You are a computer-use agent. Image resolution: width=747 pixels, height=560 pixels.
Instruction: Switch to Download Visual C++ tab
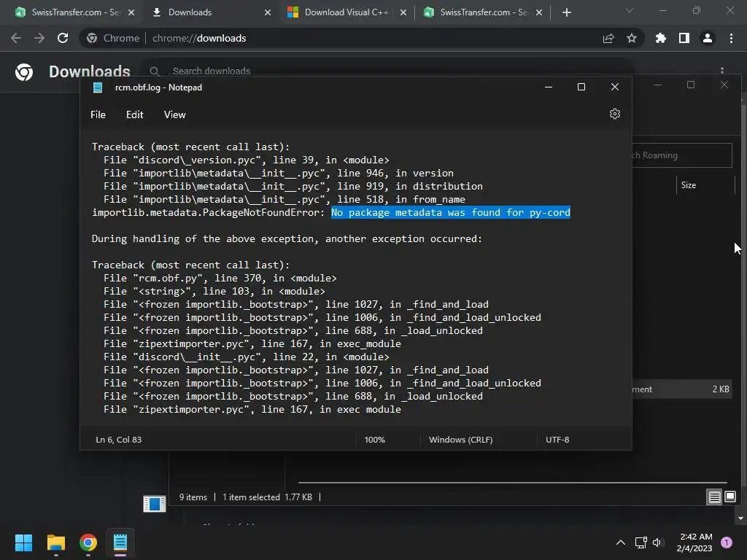click(x=347, y=12)
